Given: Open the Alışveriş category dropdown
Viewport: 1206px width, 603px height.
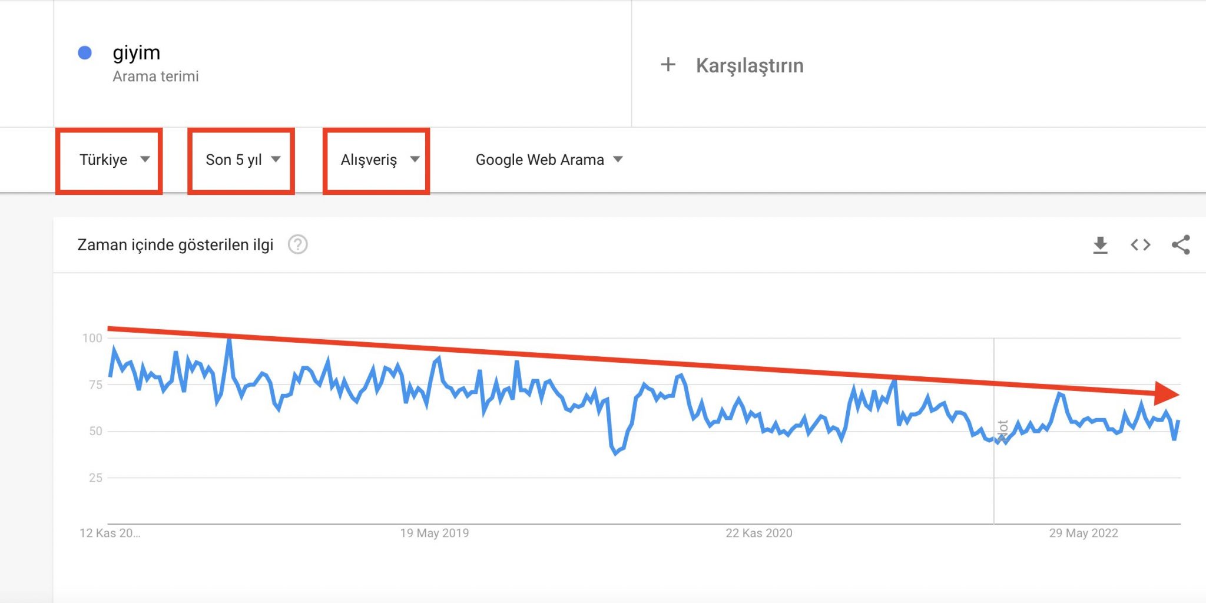Looking at the screenshot, I should (376, 159).
